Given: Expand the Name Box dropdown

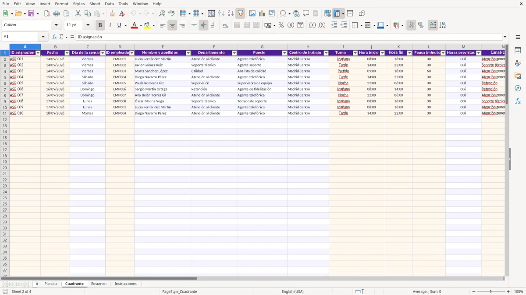Looking at the screenshot, I should (43, 37).
